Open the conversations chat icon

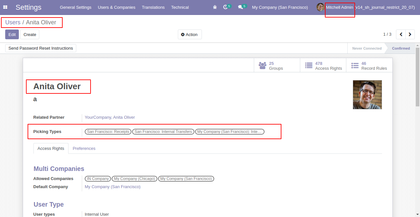pos(241,7)
